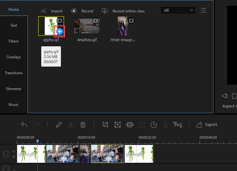Click the video track filmstrip icon
The width and height of the screenshot is (237, 171).
pyautogui.click(x=6, y=154)
